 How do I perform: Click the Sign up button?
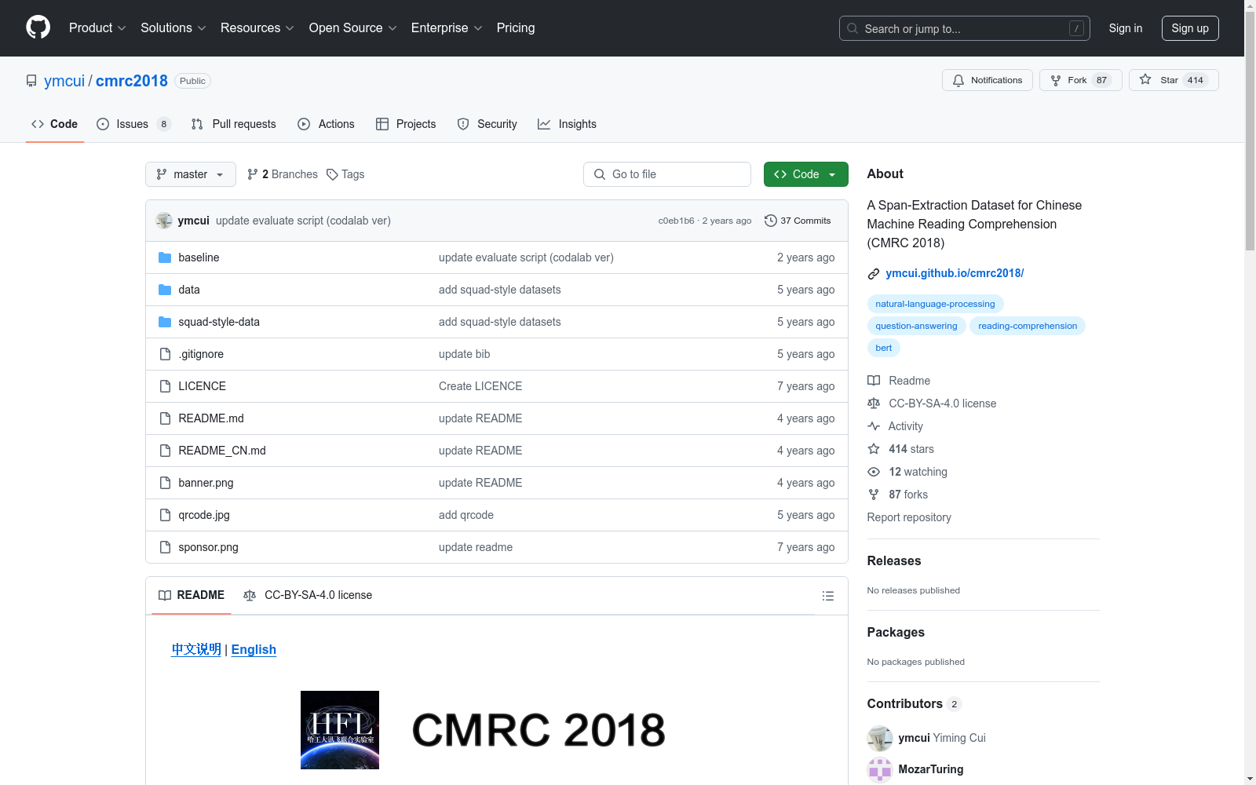click(1190, 28)
